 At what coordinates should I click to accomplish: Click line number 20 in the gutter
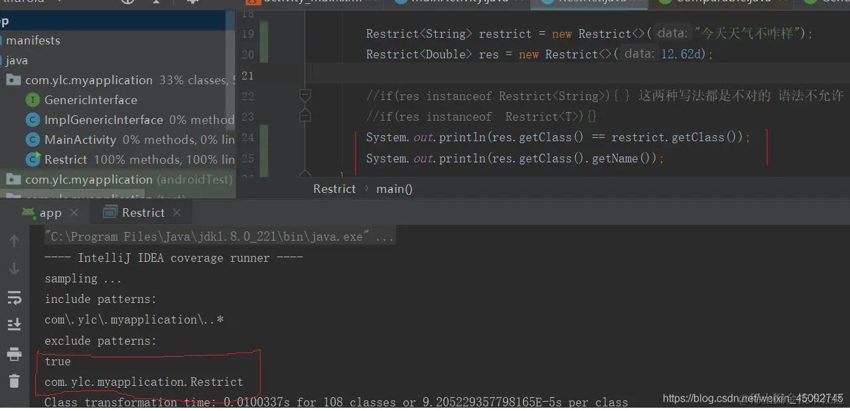click(248, 54)
